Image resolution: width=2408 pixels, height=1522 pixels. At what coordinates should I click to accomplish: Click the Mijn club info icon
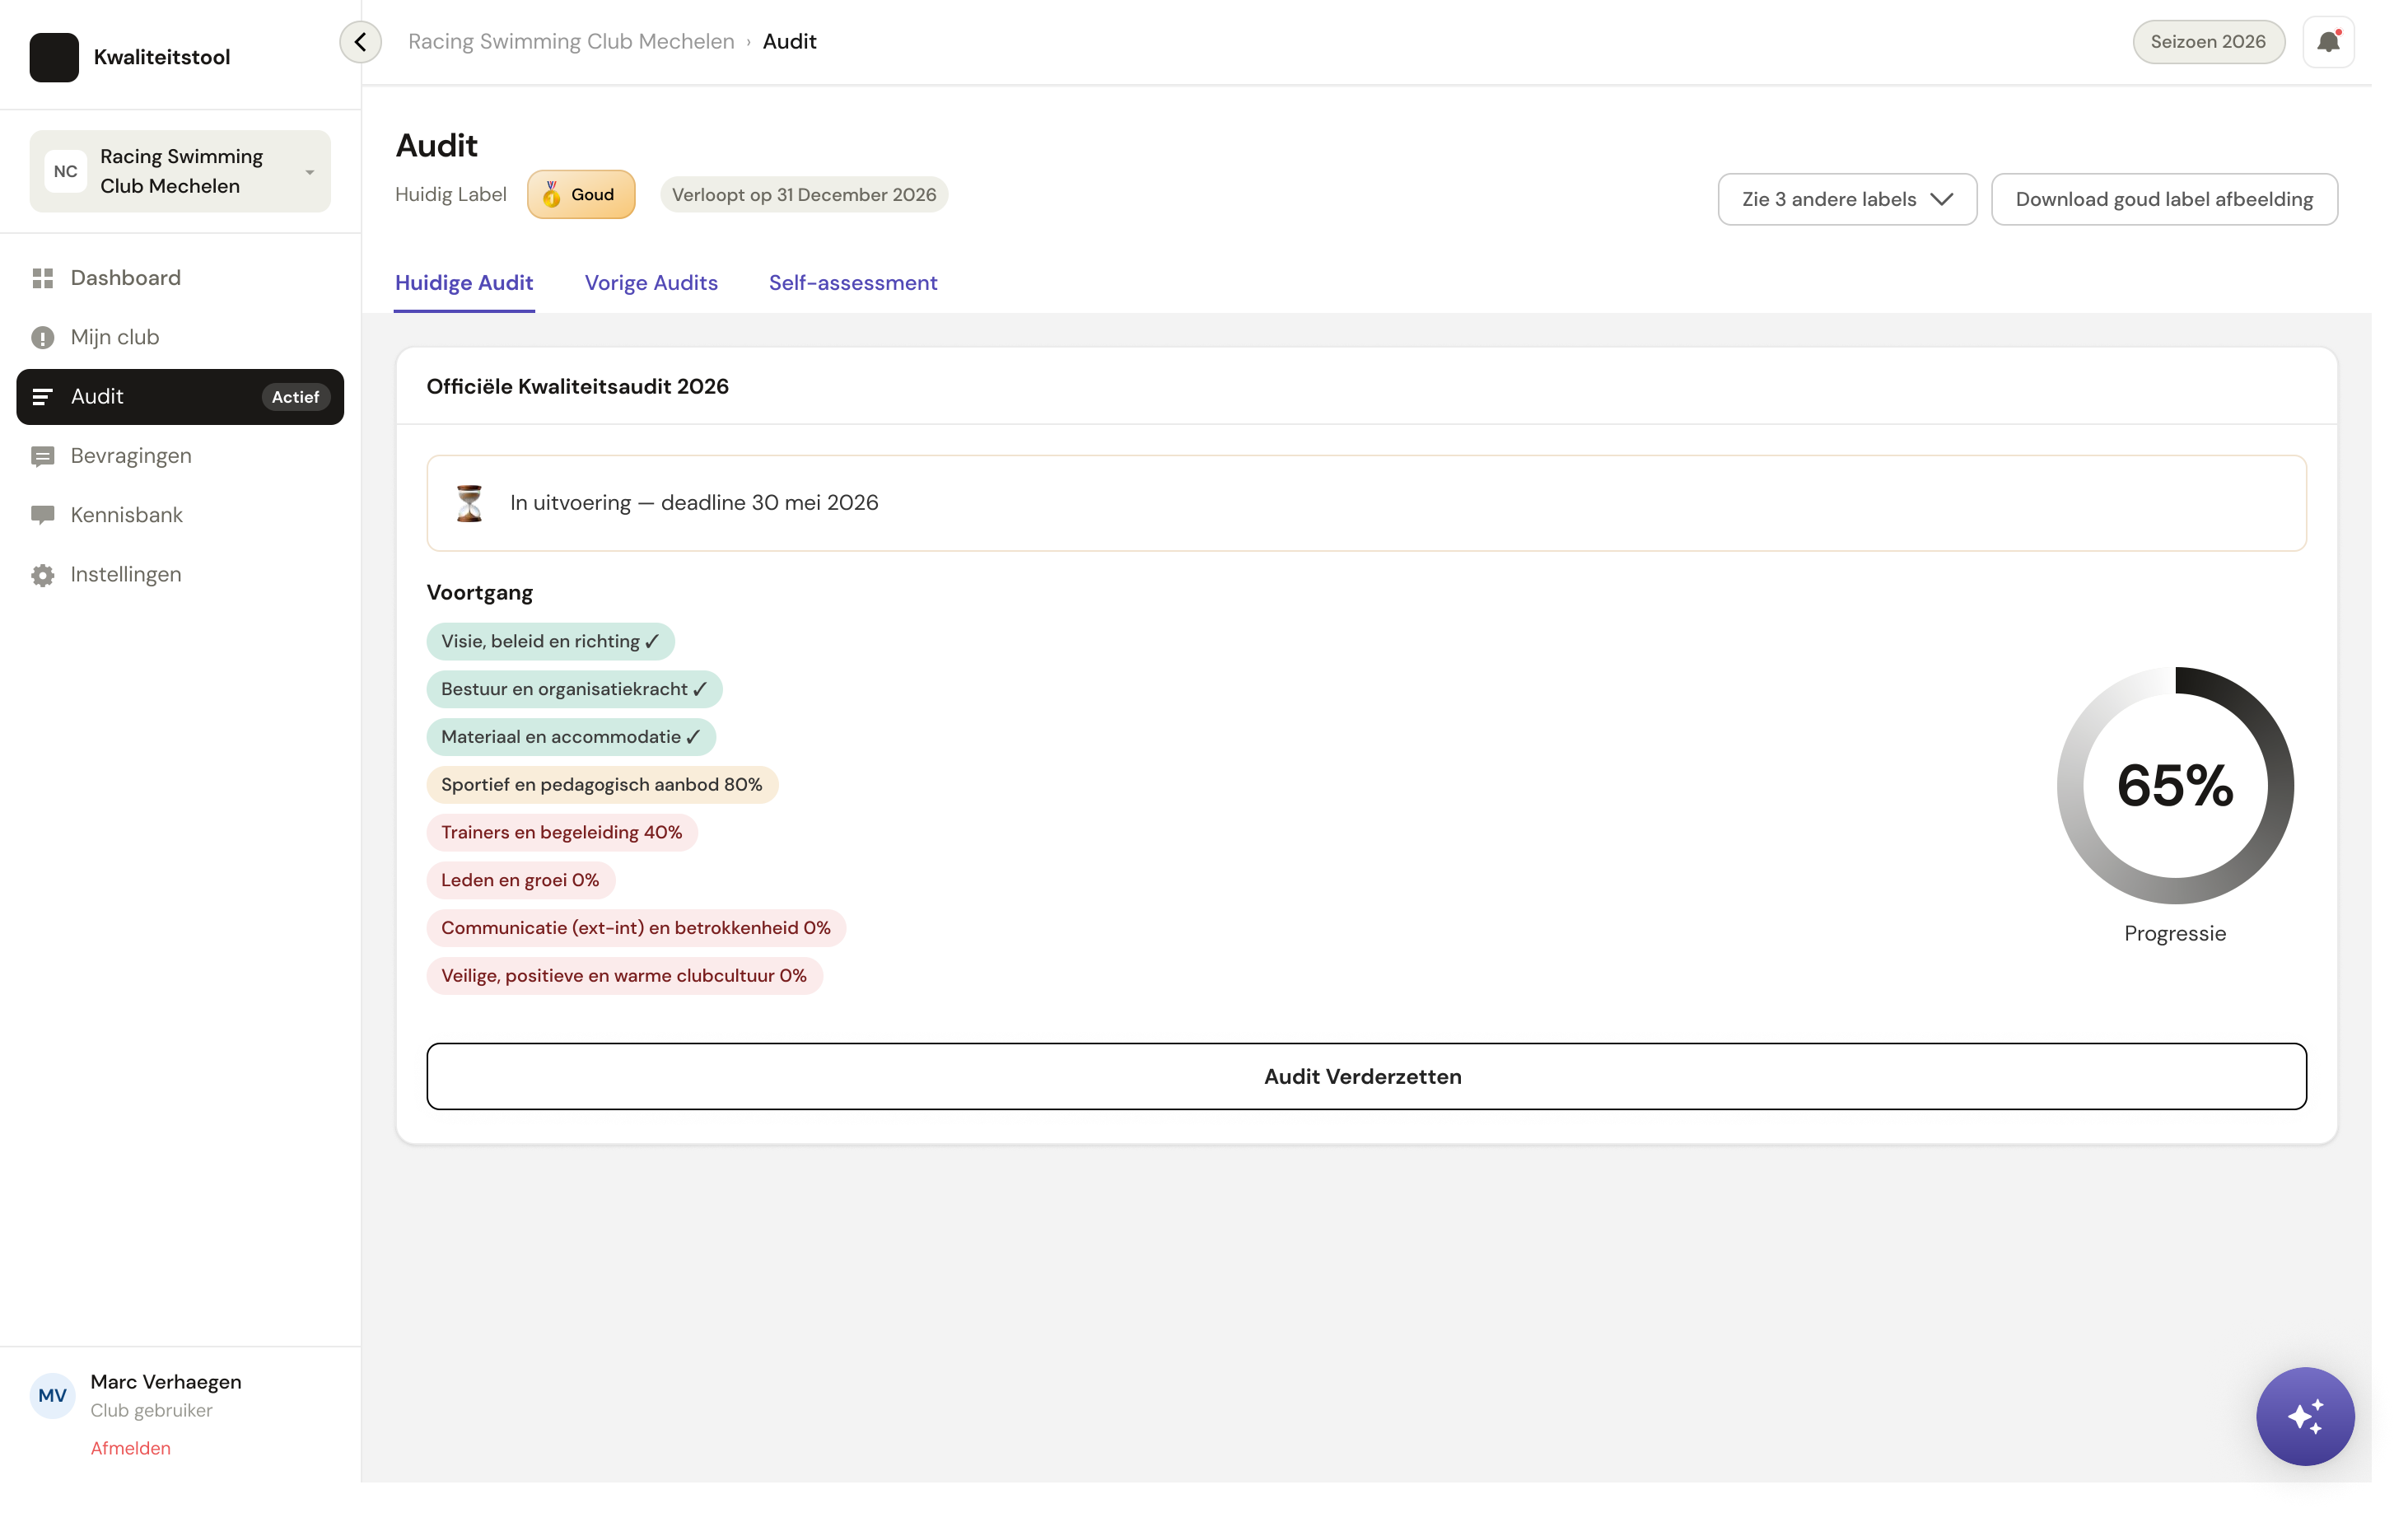pos(43,338)
